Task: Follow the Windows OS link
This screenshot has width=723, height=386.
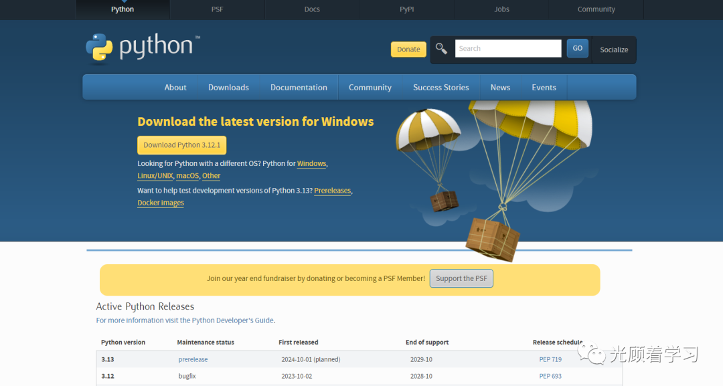Action: pyautogui.click(x=312, y=163)
